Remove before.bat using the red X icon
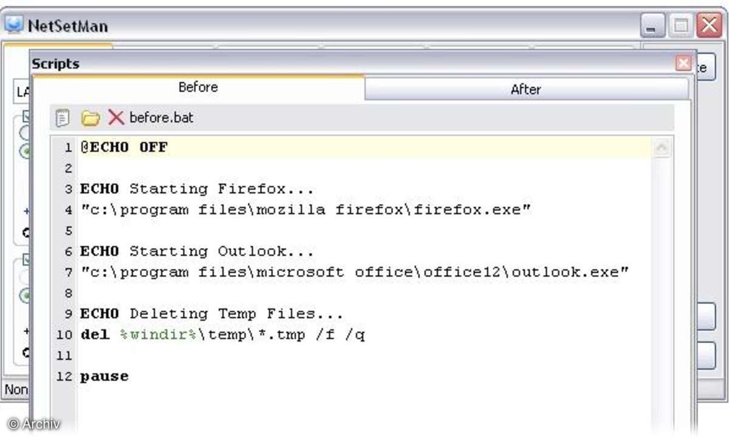The height and width of the screenshot is (437, 729). click(115, 117)
